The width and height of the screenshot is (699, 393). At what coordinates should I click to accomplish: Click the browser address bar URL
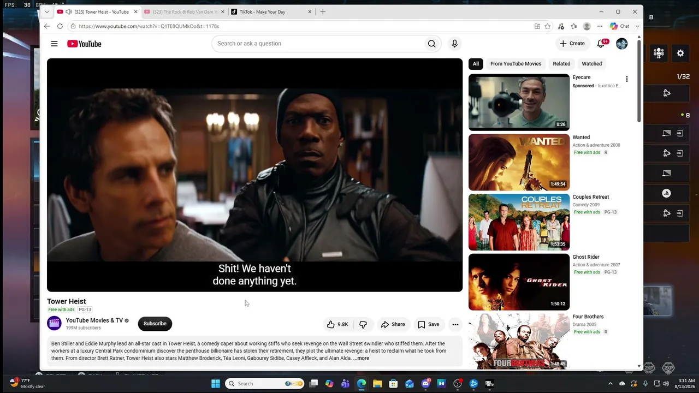pyautogui.click(x=149, y=26)
